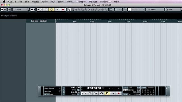Open the 1 frame grid dropdown
Screen dimensions: 182x102
point(155,10)
